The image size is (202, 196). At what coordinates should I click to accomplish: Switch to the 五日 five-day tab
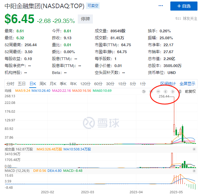22,84
